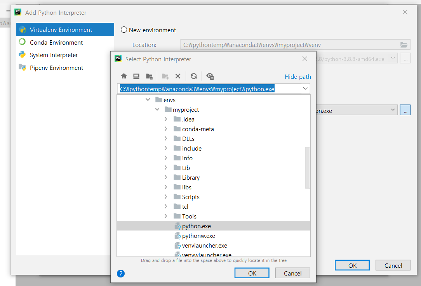The image size is (421, 286).
Task: Choose the New environment radio button
Action: 124,30
